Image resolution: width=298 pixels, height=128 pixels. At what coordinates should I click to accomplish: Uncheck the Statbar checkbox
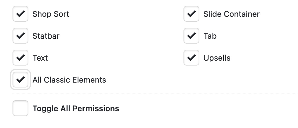(20, 36)
